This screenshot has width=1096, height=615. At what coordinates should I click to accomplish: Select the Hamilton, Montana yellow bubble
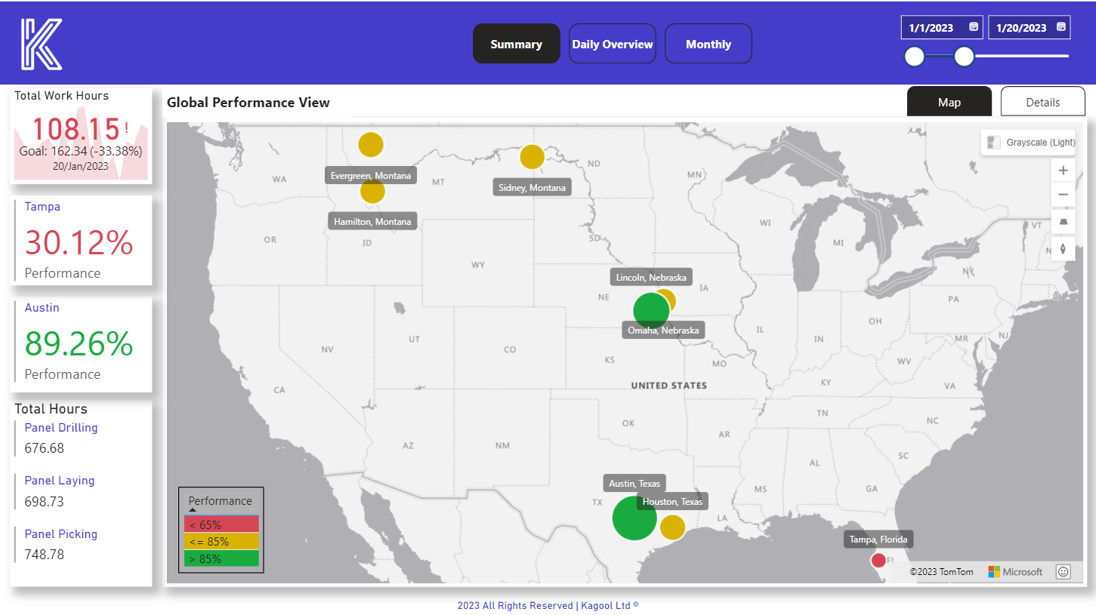(372, 191)
